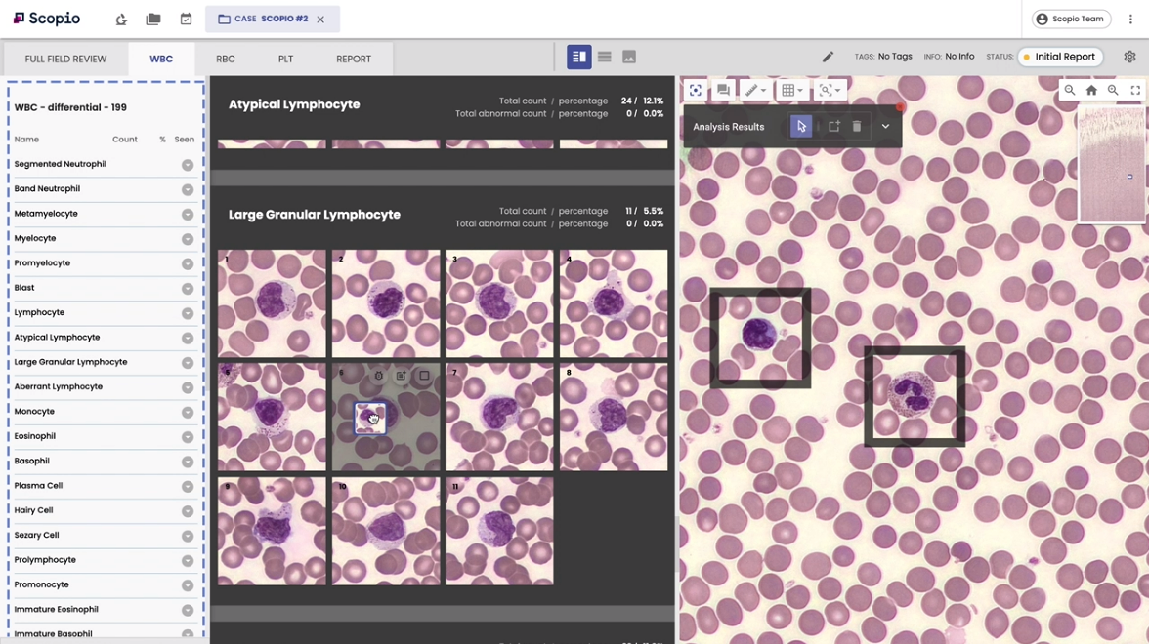Toggle Seen for Blast
Screen dimensions: 1149x644
click(188, 289)
